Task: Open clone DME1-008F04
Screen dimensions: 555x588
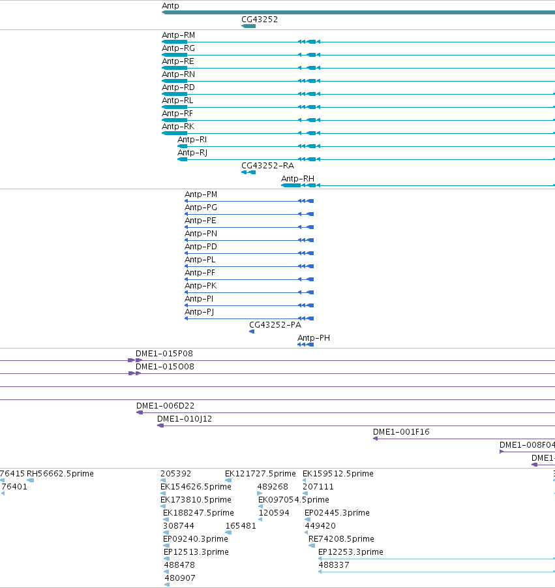Action: pos(527,445)
